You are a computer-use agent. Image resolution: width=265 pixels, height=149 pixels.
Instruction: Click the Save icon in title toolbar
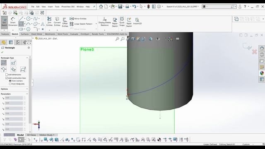[120, 7]
